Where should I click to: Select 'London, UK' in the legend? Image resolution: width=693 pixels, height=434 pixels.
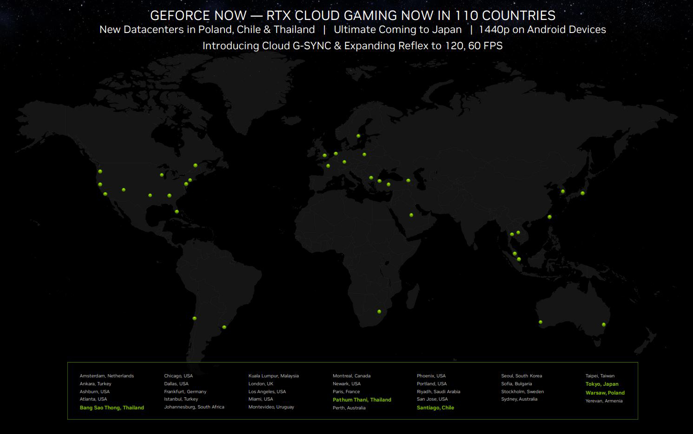[x=261, y=384]
